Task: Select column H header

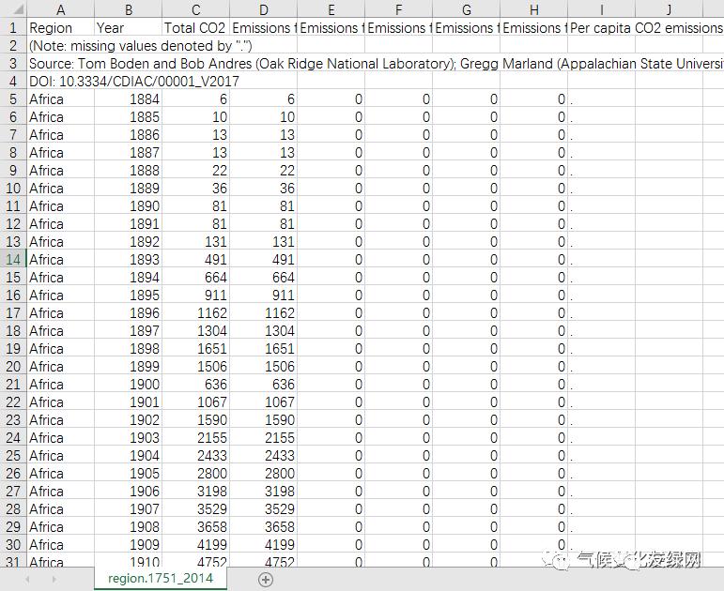Action: 533,8
